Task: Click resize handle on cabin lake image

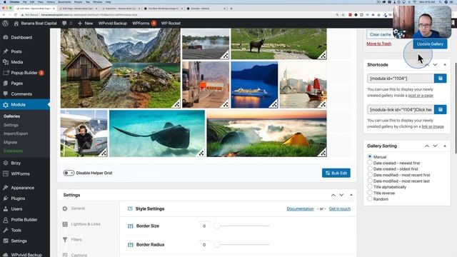Action: pos(176,104)
